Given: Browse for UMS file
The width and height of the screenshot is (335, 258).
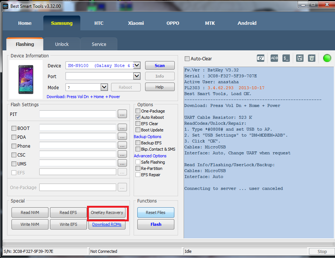Looking at the screenshot, I should (x=122, y=163).
